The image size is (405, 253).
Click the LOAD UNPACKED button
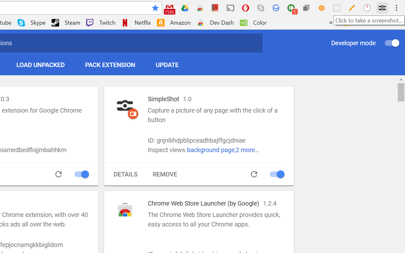pyautogui.click(x=40, y=65)
